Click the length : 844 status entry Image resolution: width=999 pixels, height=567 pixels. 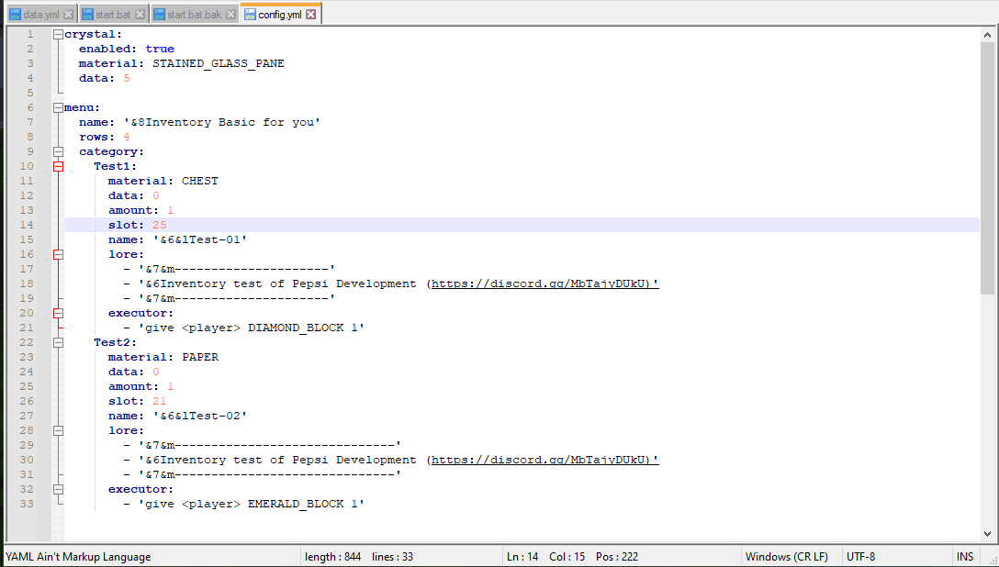point(332,557)
